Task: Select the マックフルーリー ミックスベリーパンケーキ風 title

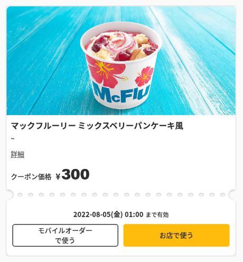Action: pos(97,126)
